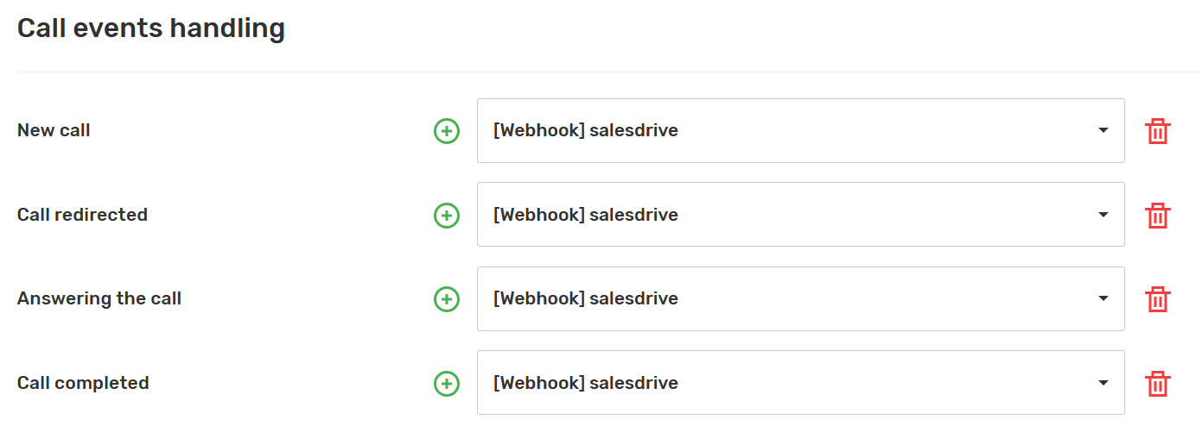This screenshot has width=1202, height=445.
Task: Click the plus icon beside Answering the call
Action: click(x=446, y=299)
